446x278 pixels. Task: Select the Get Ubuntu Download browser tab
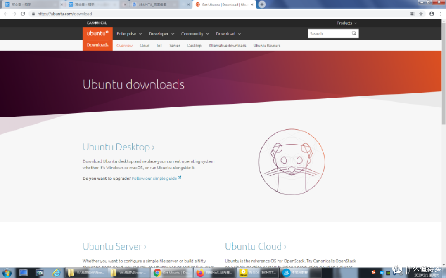coord(224,5)
